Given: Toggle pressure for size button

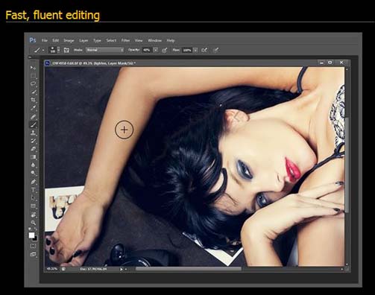Looking at the screenshot, I should (x=216, y=50).
